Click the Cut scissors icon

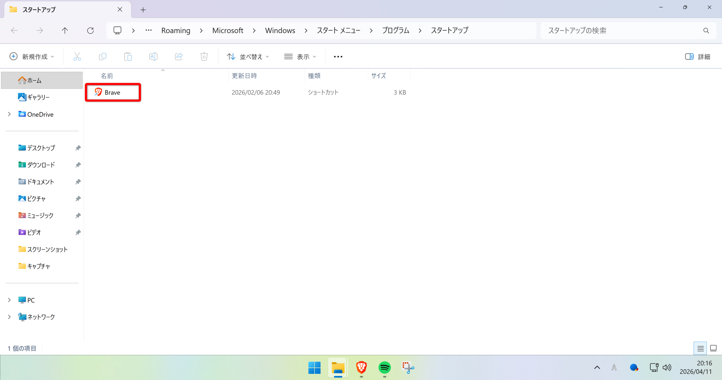pos(77,57)
